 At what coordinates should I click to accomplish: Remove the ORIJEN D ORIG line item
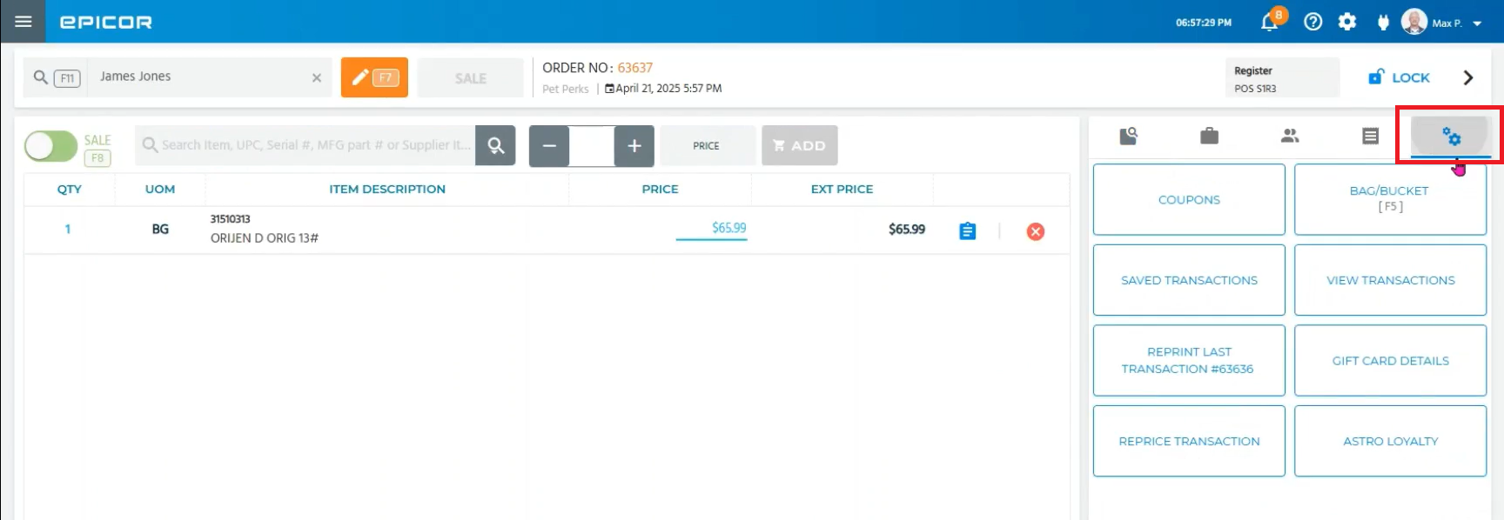(1035, 231)
